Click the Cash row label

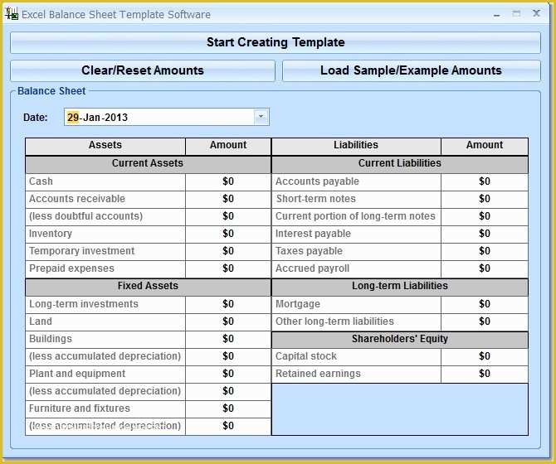pos(41,181)
